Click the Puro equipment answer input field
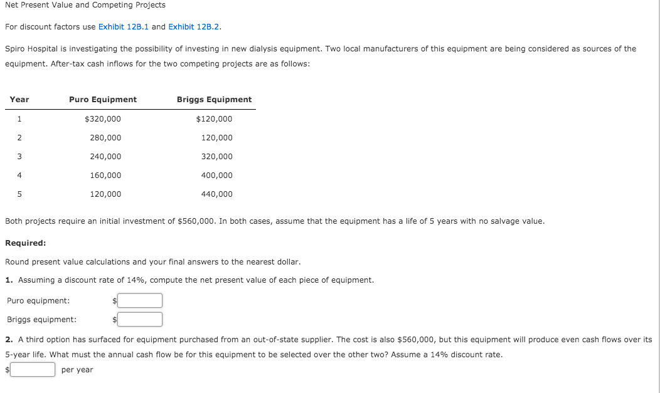660x393 pixels. pos(139,300)
